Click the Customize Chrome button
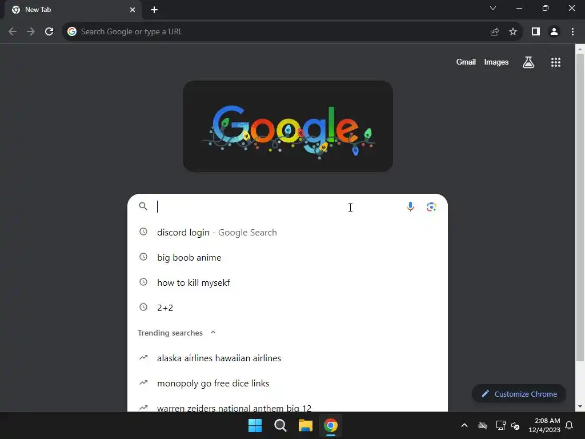The width and height of the screenshot is (585, 439). click(519, 394)
